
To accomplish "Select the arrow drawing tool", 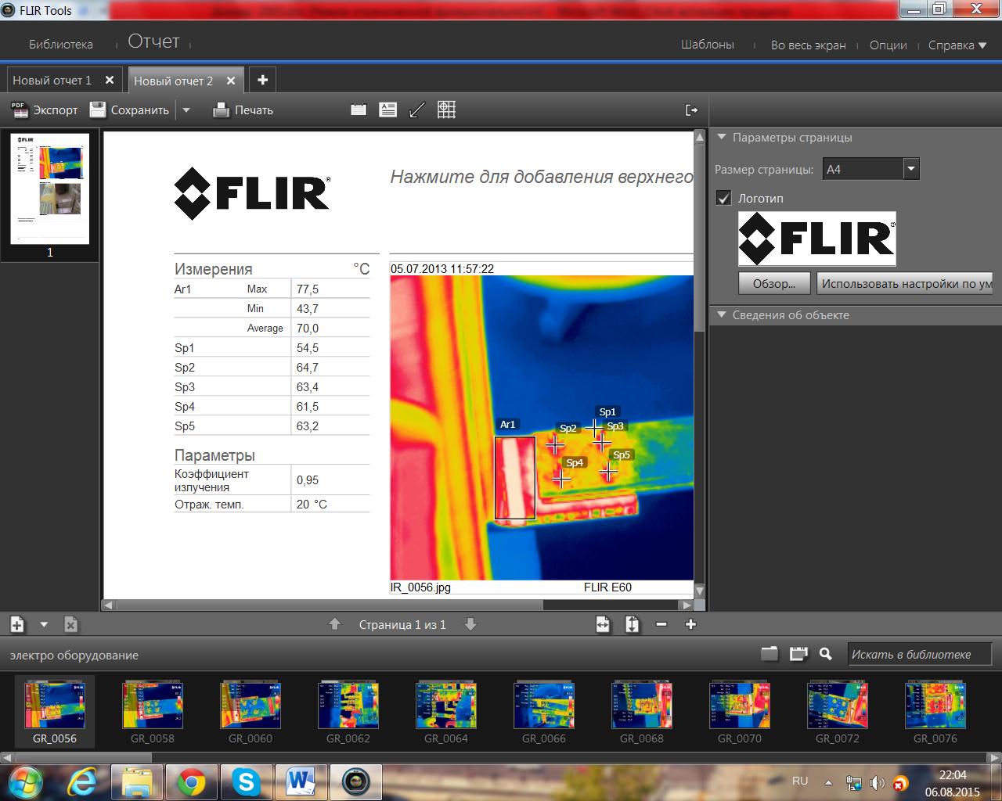I will pyautogui.click(x=416, y=110).
